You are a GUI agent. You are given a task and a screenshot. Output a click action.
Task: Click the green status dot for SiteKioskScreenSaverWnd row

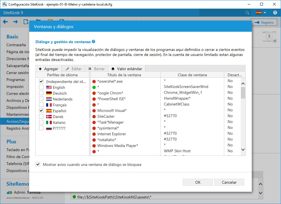(x=94, y=87)
